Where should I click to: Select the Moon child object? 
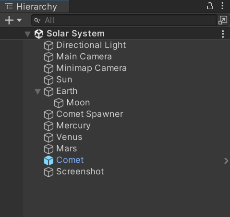click(x=78, y=103)
